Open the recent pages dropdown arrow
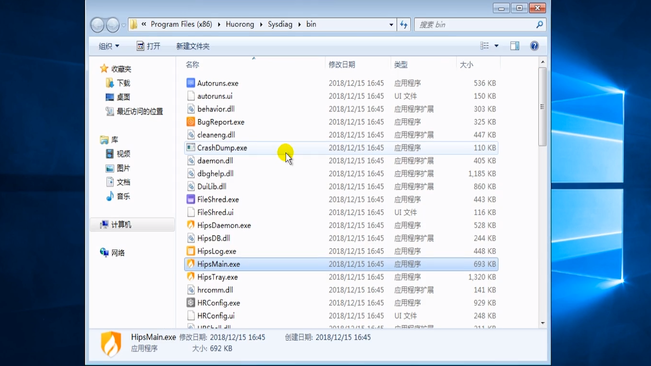Viewport: 651px width, 366px height. pyautogui.click(x=123, y=25)
